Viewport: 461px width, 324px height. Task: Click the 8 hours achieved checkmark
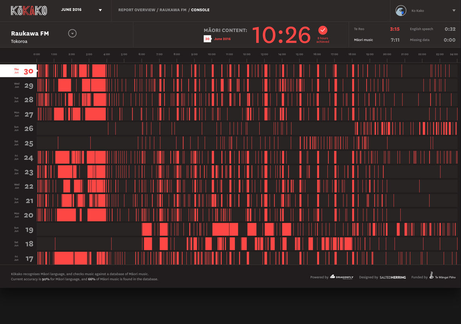323,30
